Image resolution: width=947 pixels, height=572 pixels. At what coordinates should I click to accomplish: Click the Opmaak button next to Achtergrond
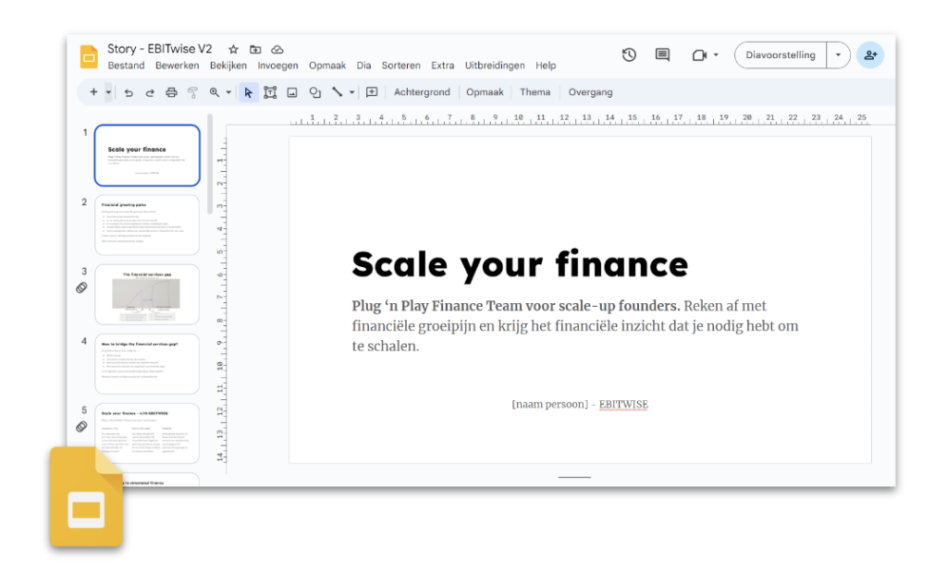485,92
